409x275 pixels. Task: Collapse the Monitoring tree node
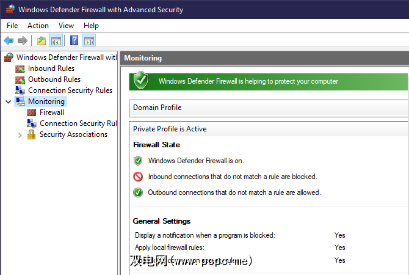click(8, 101)
